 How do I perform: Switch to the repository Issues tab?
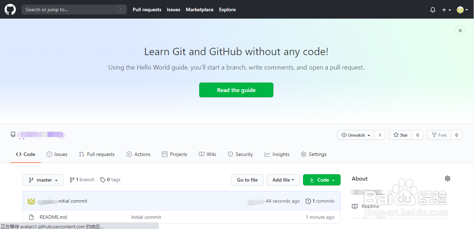57,154
